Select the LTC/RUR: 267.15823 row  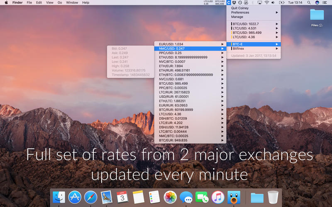(x=190, y=92)
